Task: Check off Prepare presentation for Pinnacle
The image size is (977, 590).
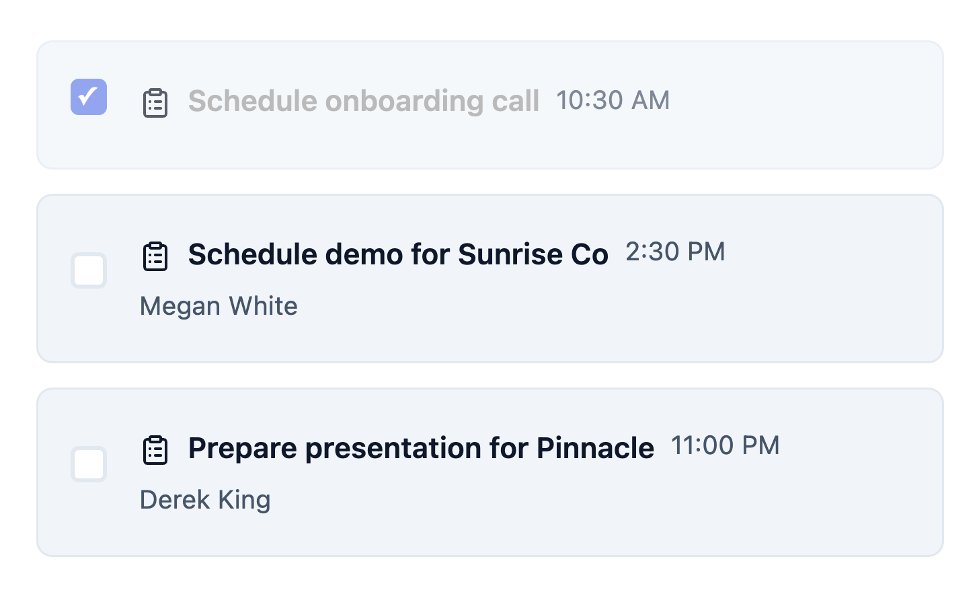Action: tap(89, 464)
